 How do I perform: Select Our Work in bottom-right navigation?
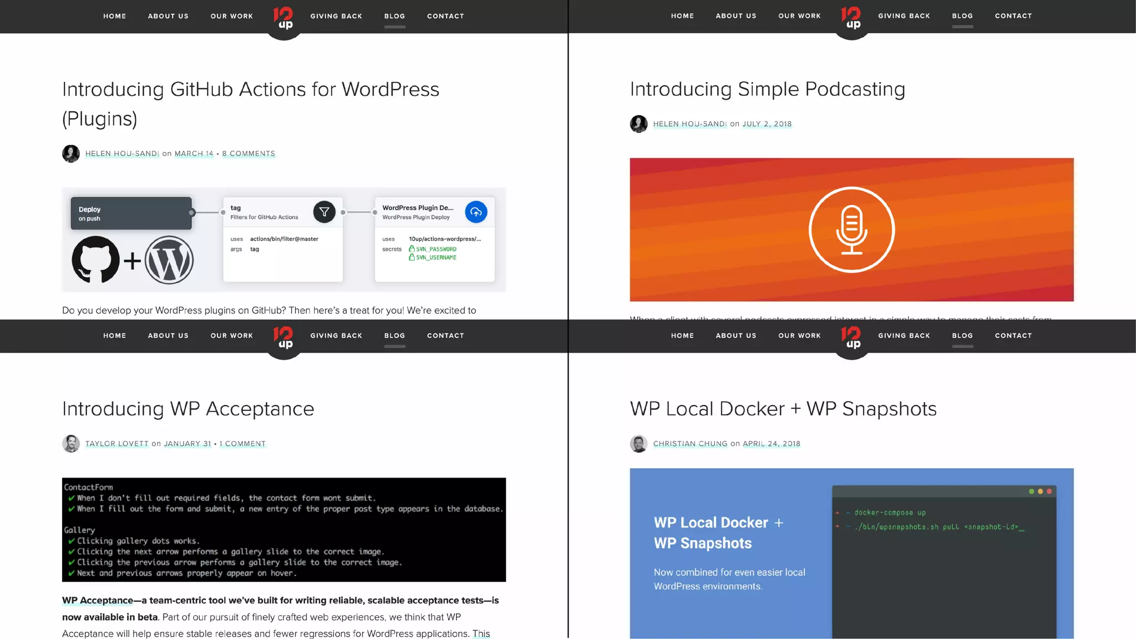(799, 336)
